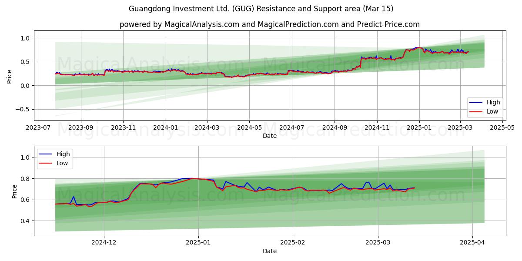Viewport: 522px width, 261px height.
Task: Click the 2024-09 date tick label
Action: [x=335, y=128]
